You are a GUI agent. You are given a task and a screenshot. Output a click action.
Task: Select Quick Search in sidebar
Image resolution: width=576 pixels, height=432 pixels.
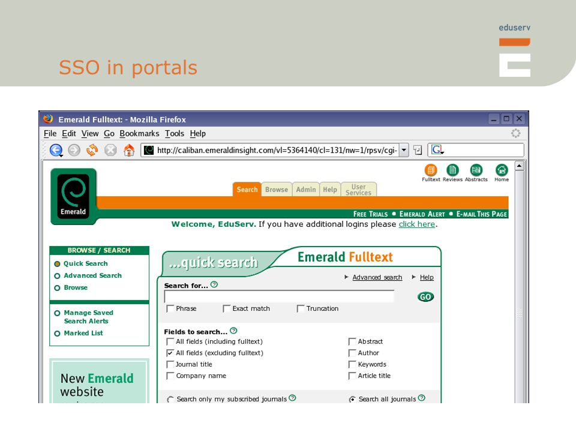click(x=85, y=263)
